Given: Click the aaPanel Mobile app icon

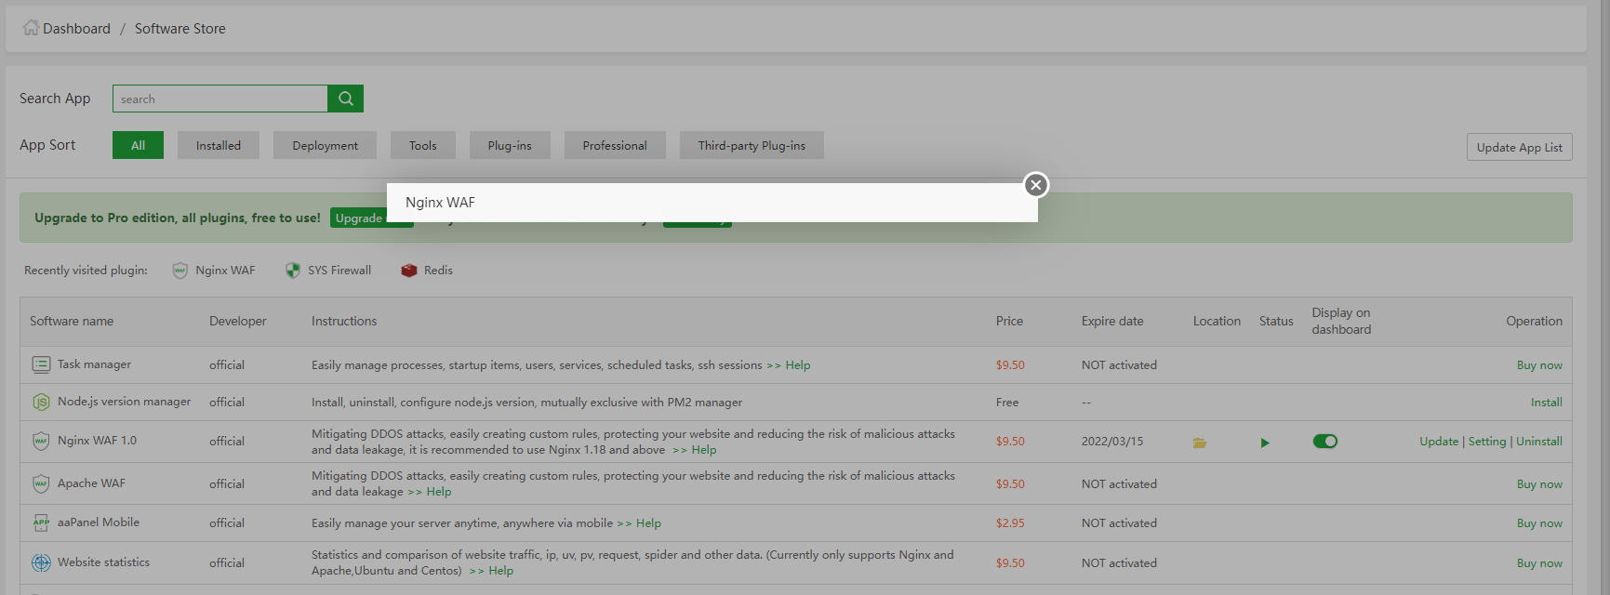Looking at the screenshot, I should tap(41, 522).
